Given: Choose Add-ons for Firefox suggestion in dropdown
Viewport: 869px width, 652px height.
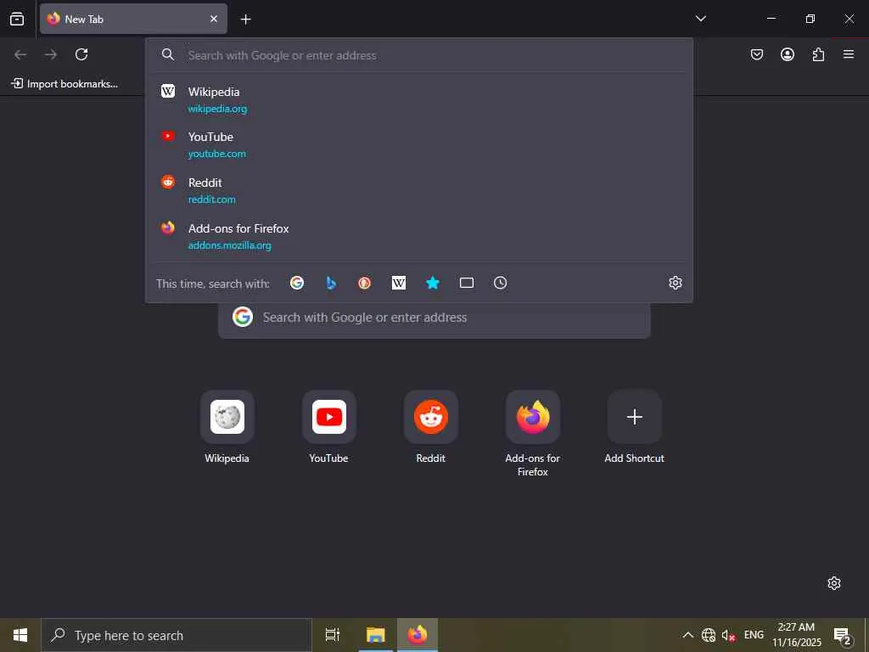Looking at the screenshot, I should 419,236.
